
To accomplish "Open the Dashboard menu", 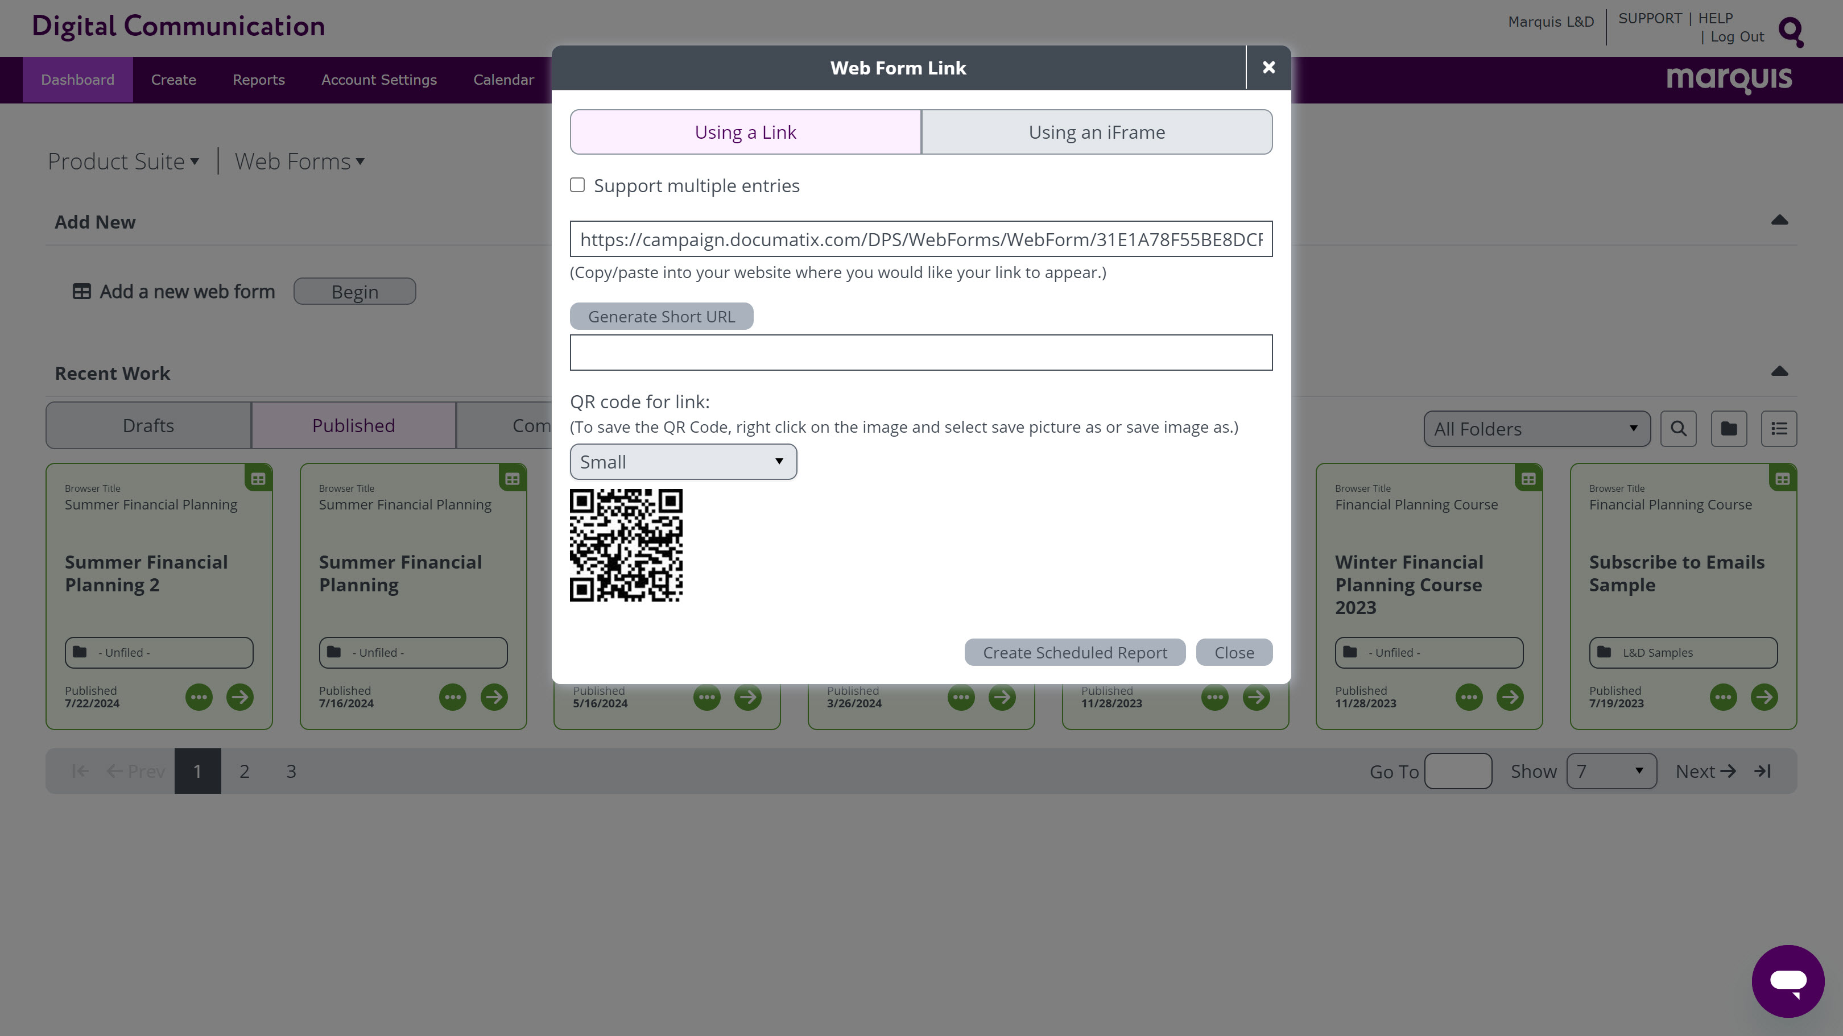I will pyautogui.click(x=77, y=80).
